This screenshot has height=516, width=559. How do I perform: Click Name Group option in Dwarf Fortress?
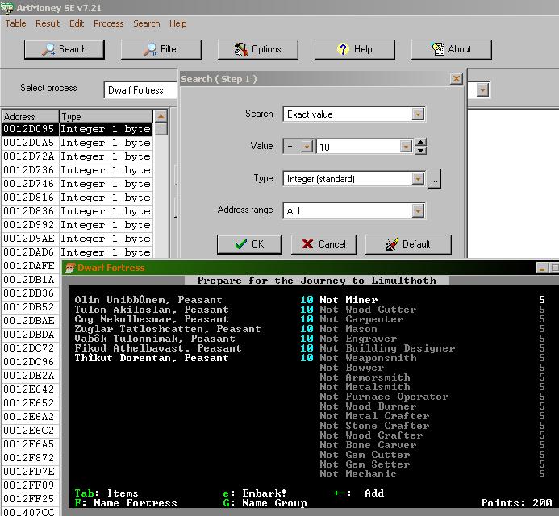(x=265, y=503)
